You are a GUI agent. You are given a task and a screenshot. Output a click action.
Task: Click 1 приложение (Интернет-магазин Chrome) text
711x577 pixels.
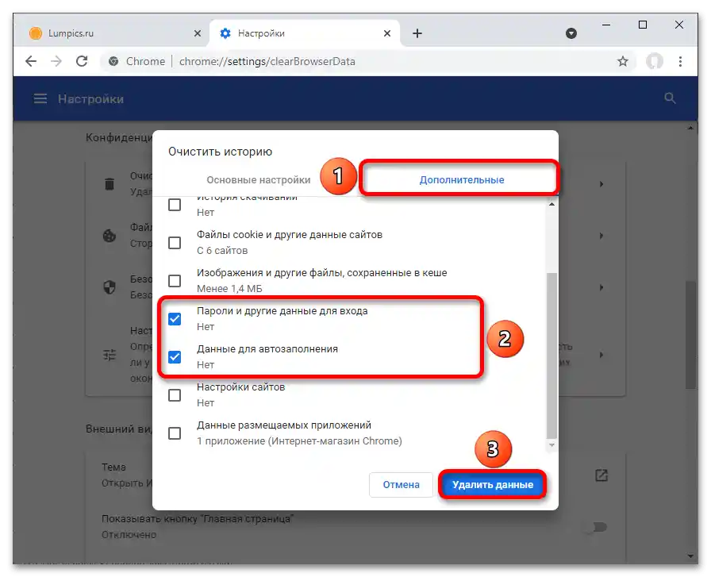coord(299,441)
